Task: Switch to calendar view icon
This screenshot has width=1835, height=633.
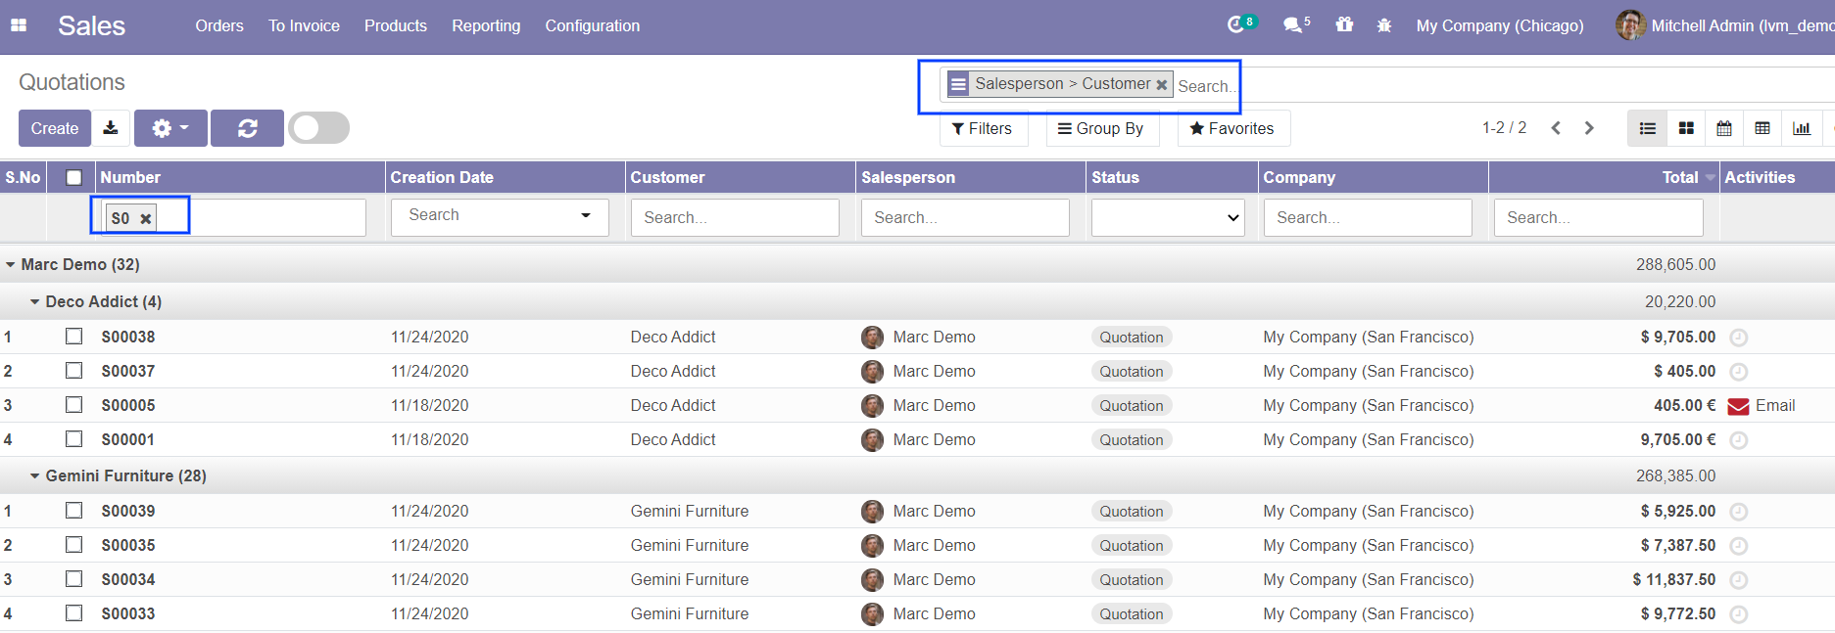Action: pos(1724,128)
